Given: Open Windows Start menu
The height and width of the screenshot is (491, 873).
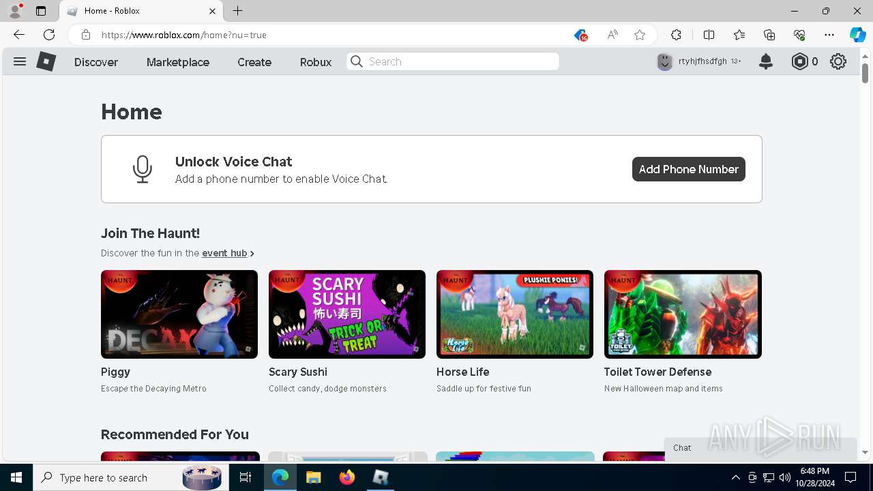Looking at the screenshot, I should tap(16, 477).
